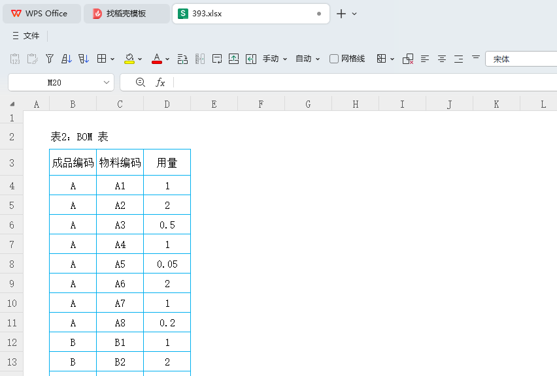The width and height of the screenshot is (557, 376).
Task: Click the boxed up-arrow icon
Action: 234,59
